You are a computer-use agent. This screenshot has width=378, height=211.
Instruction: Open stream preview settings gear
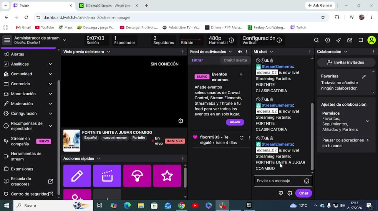(x=180, y=121)
